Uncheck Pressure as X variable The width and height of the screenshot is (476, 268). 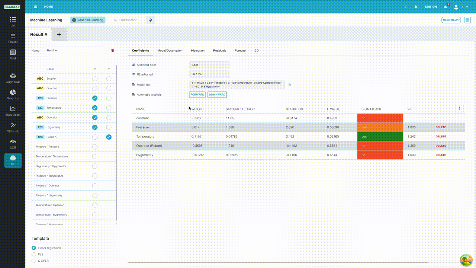point(95,98)
